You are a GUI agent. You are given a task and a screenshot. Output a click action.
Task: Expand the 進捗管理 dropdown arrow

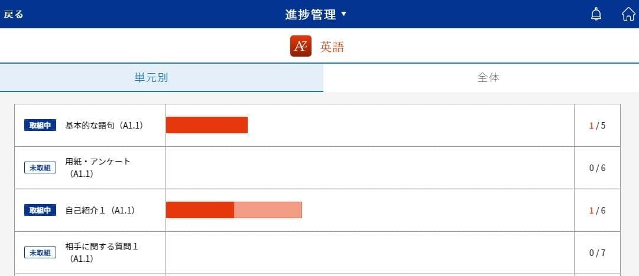(x=343, y=14)
